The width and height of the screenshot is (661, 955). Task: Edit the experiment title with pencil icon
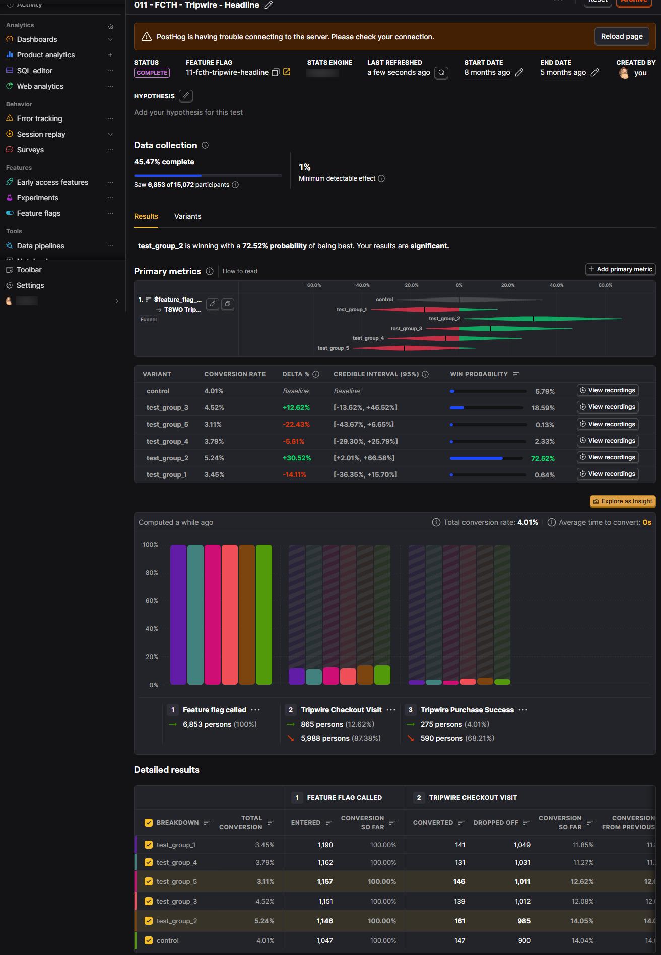[x=269, y=5]
